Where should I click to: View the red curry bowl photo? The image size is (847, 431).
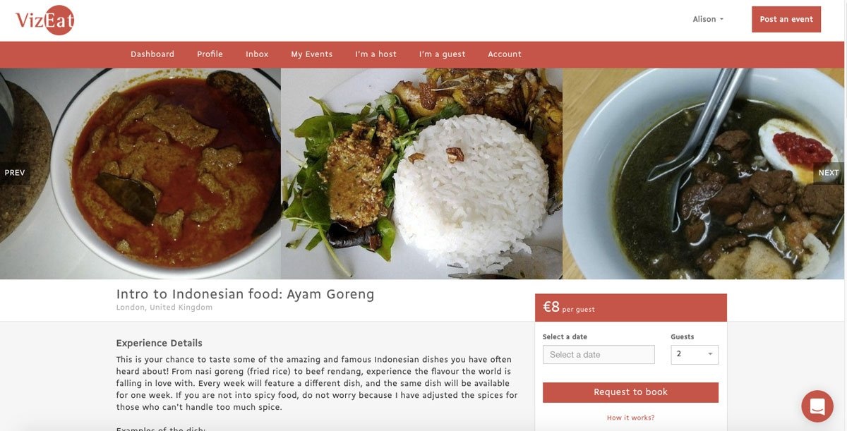140,174
